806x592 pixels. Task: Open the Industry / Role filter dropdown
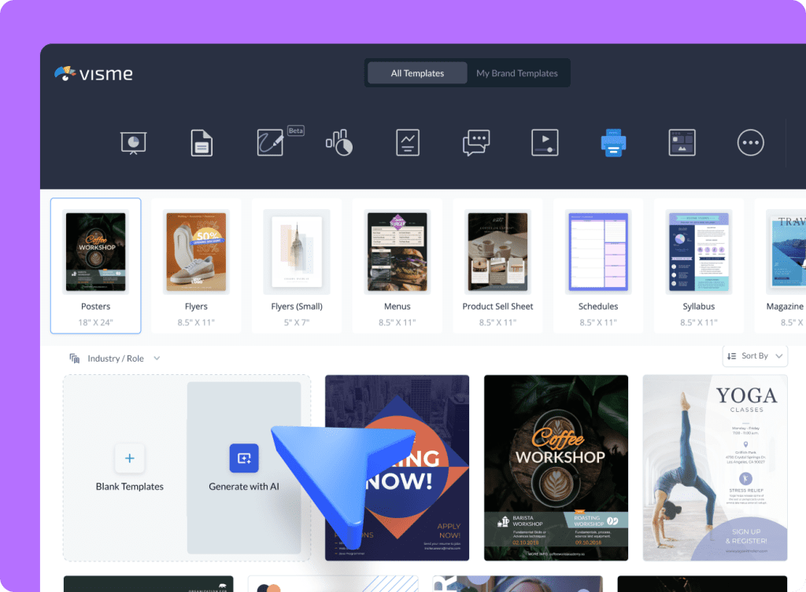[x=115, y=356]
